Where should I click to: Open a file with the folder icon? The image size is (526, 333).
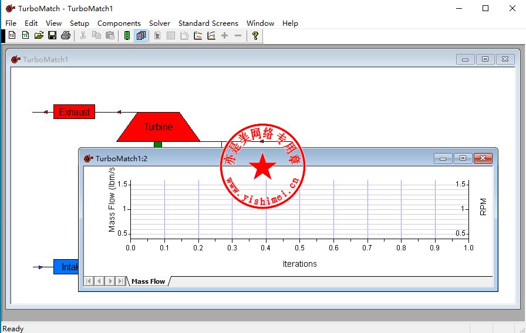(39, 35)
